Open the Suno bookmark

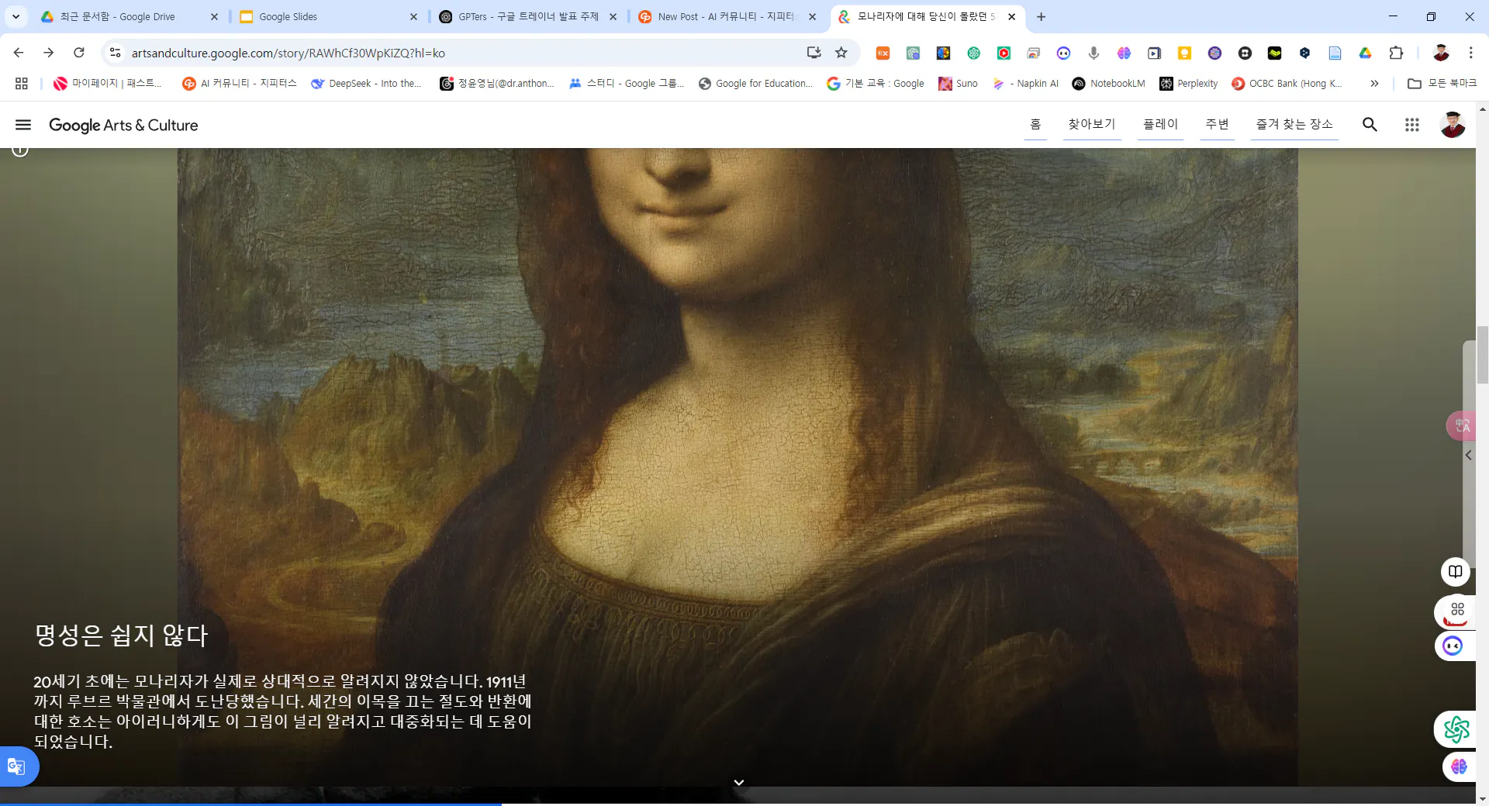pyautogui.click(x=959, y=83)
